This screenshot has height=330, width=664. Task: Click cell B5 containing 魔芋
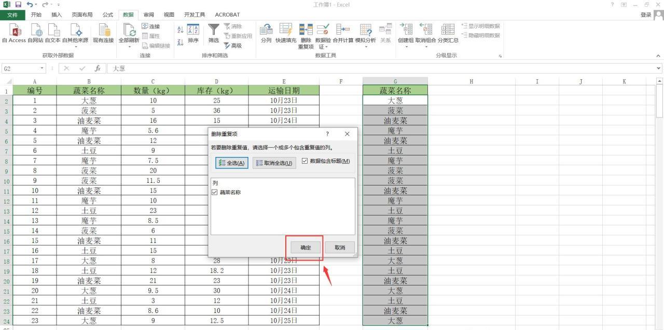89,131
